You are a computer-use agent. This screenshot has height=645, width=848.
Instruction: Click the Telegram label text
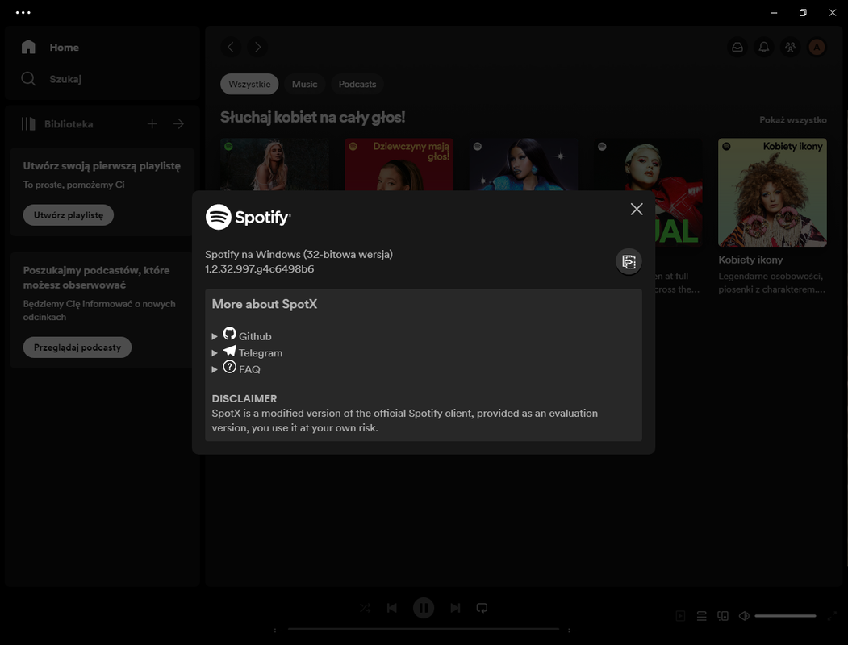(x=261, y=353)
